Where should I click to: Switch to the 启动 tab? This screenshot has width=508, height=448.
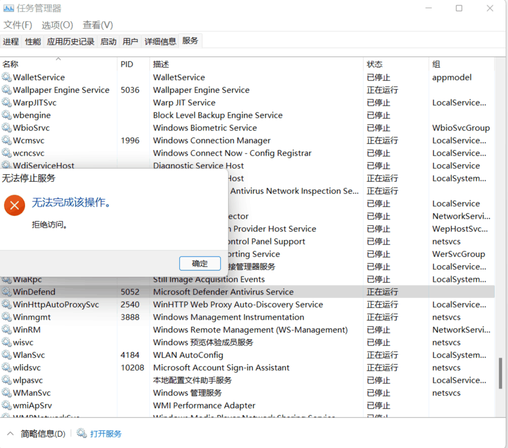108,41
